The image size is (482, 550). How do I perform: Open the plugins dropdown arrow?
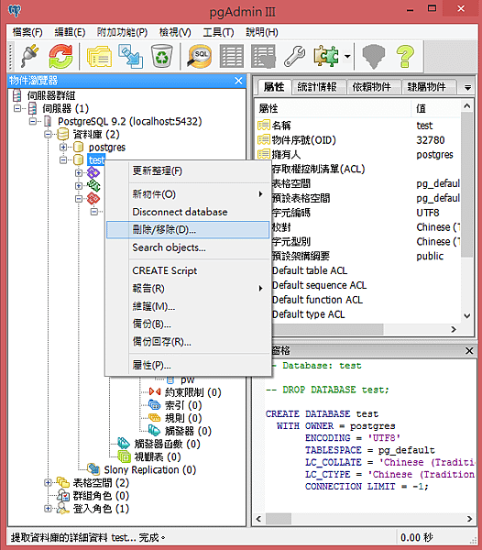tap(347, 56)
